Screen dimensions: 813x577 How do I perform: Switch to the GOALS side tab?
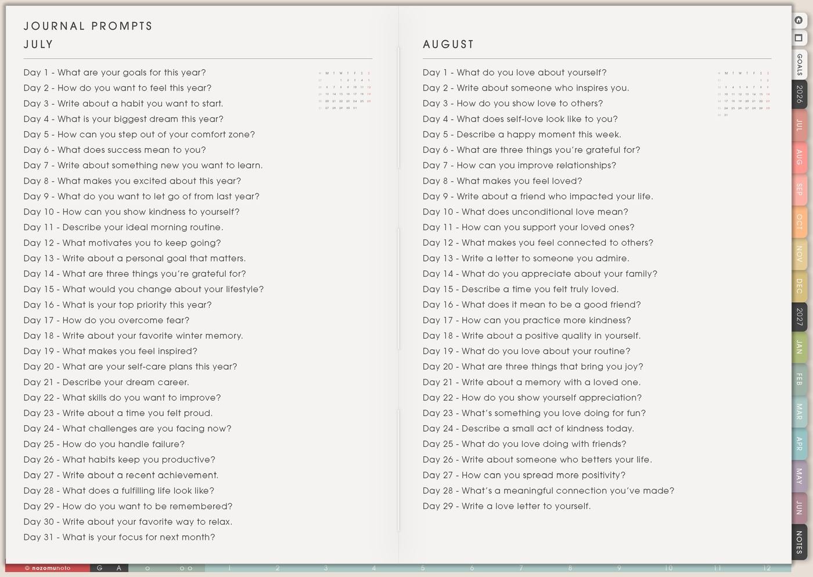(799, 64)
